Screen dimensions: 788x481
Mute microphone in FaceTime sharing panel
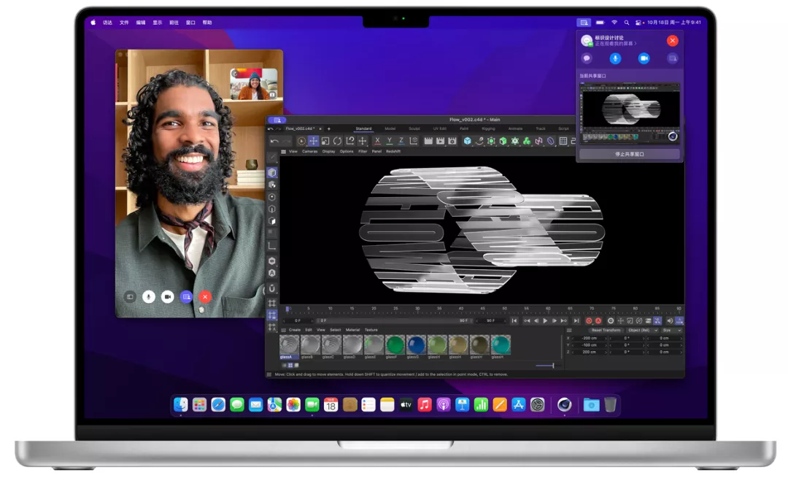click(x=615, y=58)
